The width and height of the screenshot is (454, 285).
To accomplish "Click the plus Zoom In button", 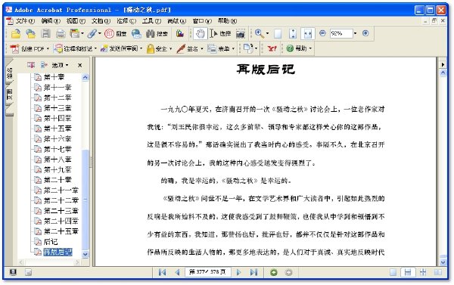I will pyautogui.click(x=365, y=33).
